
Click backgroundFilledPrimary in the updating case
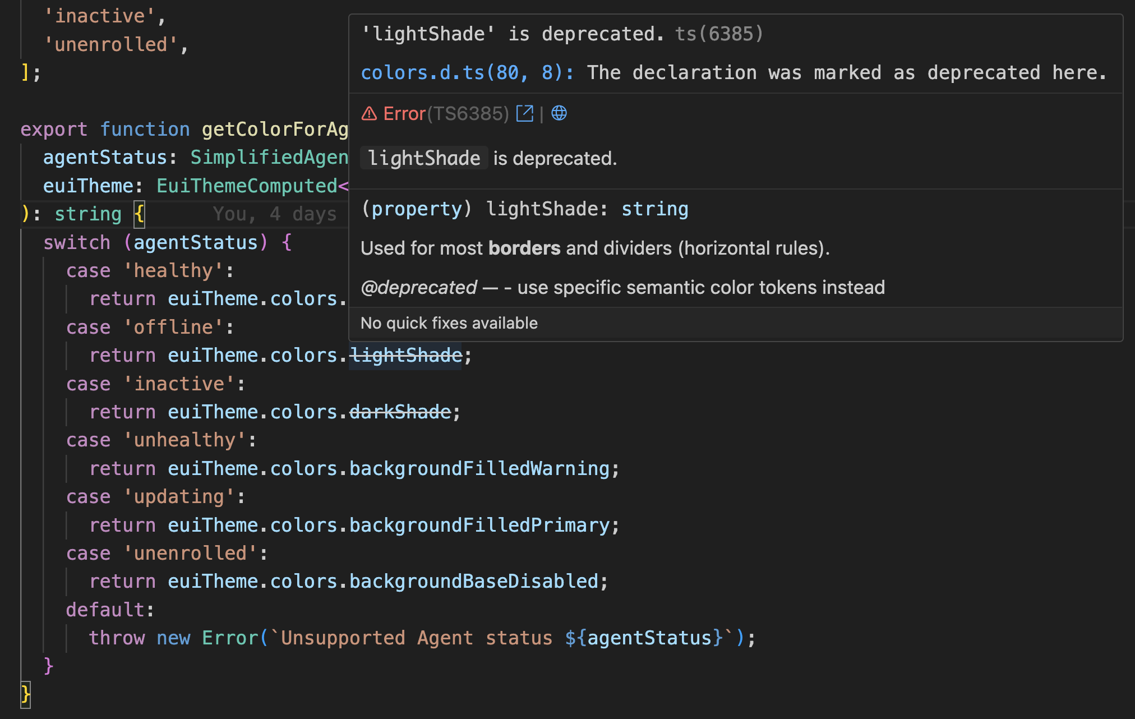pyautogui.click(x=479, y=525)
